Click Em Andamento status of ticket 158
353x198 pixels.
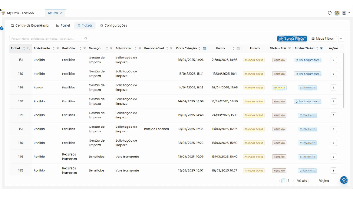(x=307, y=101)
